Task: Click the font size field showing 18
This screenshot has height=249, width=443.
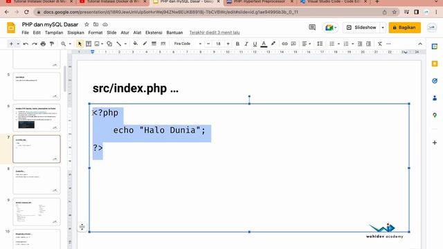Action: pyautogui.click(x=218, y=44)
